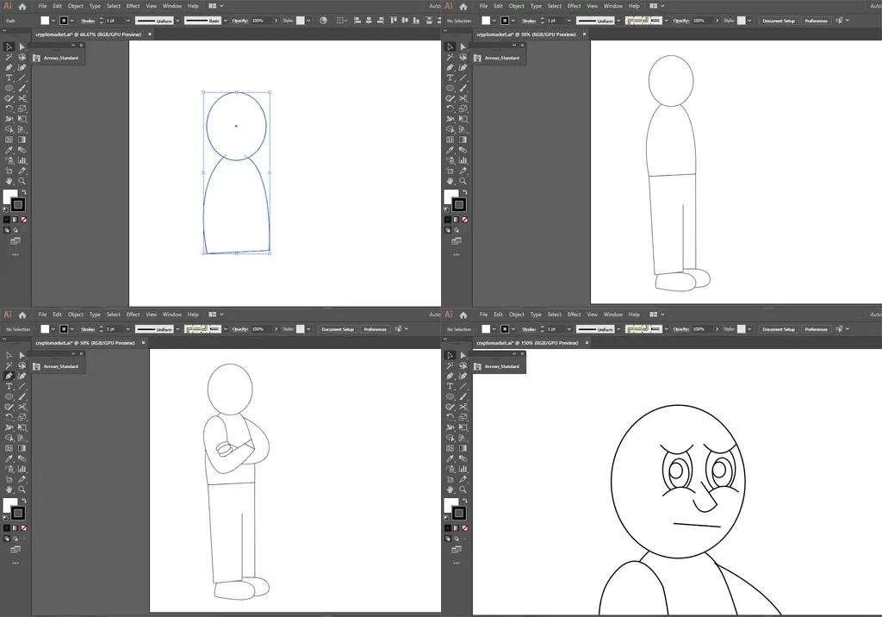The height and width of the screenshot is (617, 882).
Task: Click Preferences button in bottom-right window
Action: click(x=817, y=329)
